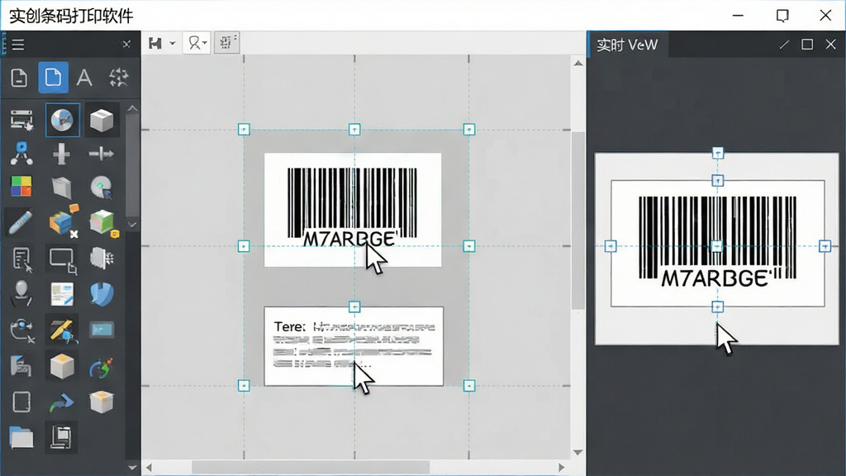Viewport: 846px width, 476px height.
Task: Open the four-color palette swatch
Action: click(21, 186)
